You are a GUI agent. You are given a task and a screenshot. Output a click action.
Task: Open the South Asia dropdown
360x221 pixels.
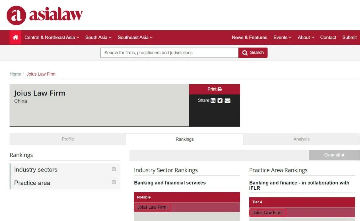point(98,38)
